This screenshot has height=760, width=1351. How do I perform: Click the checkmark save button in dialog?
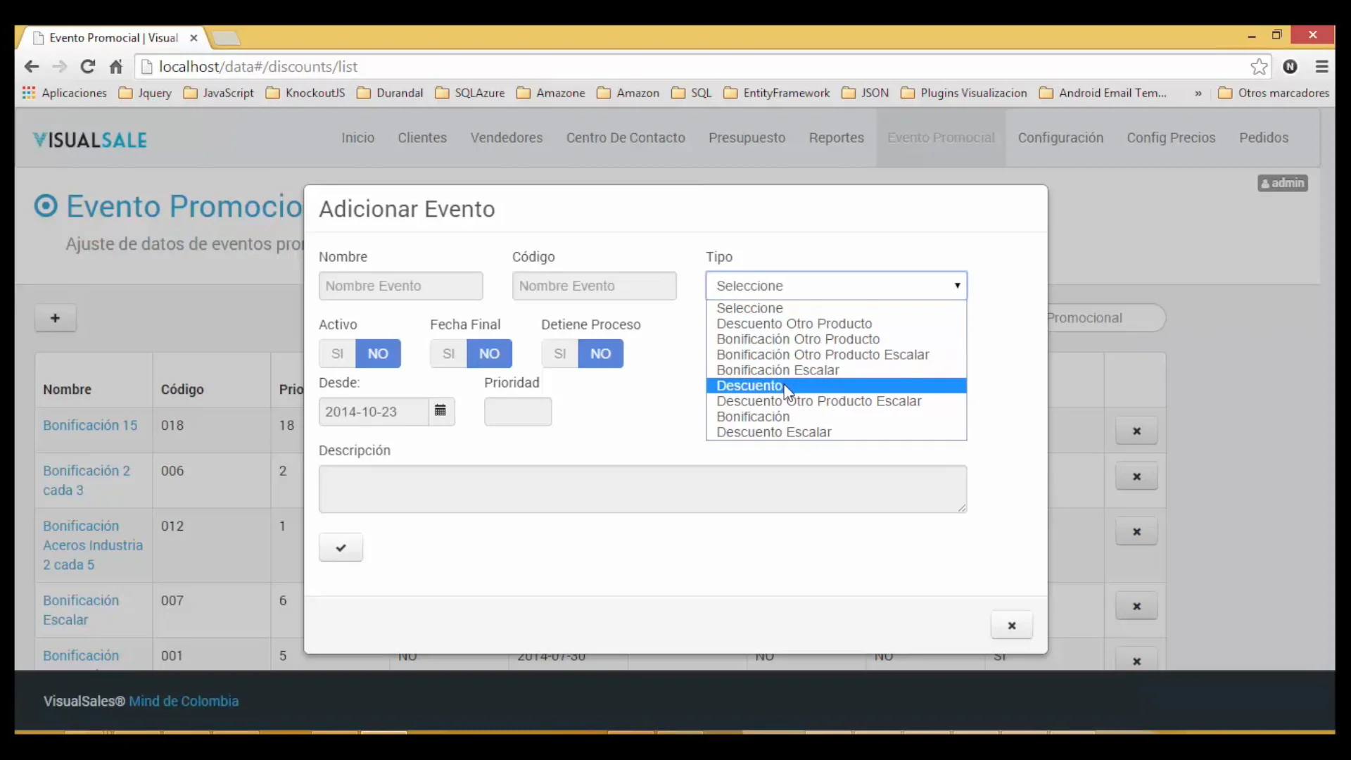click(x=341, y=547)
